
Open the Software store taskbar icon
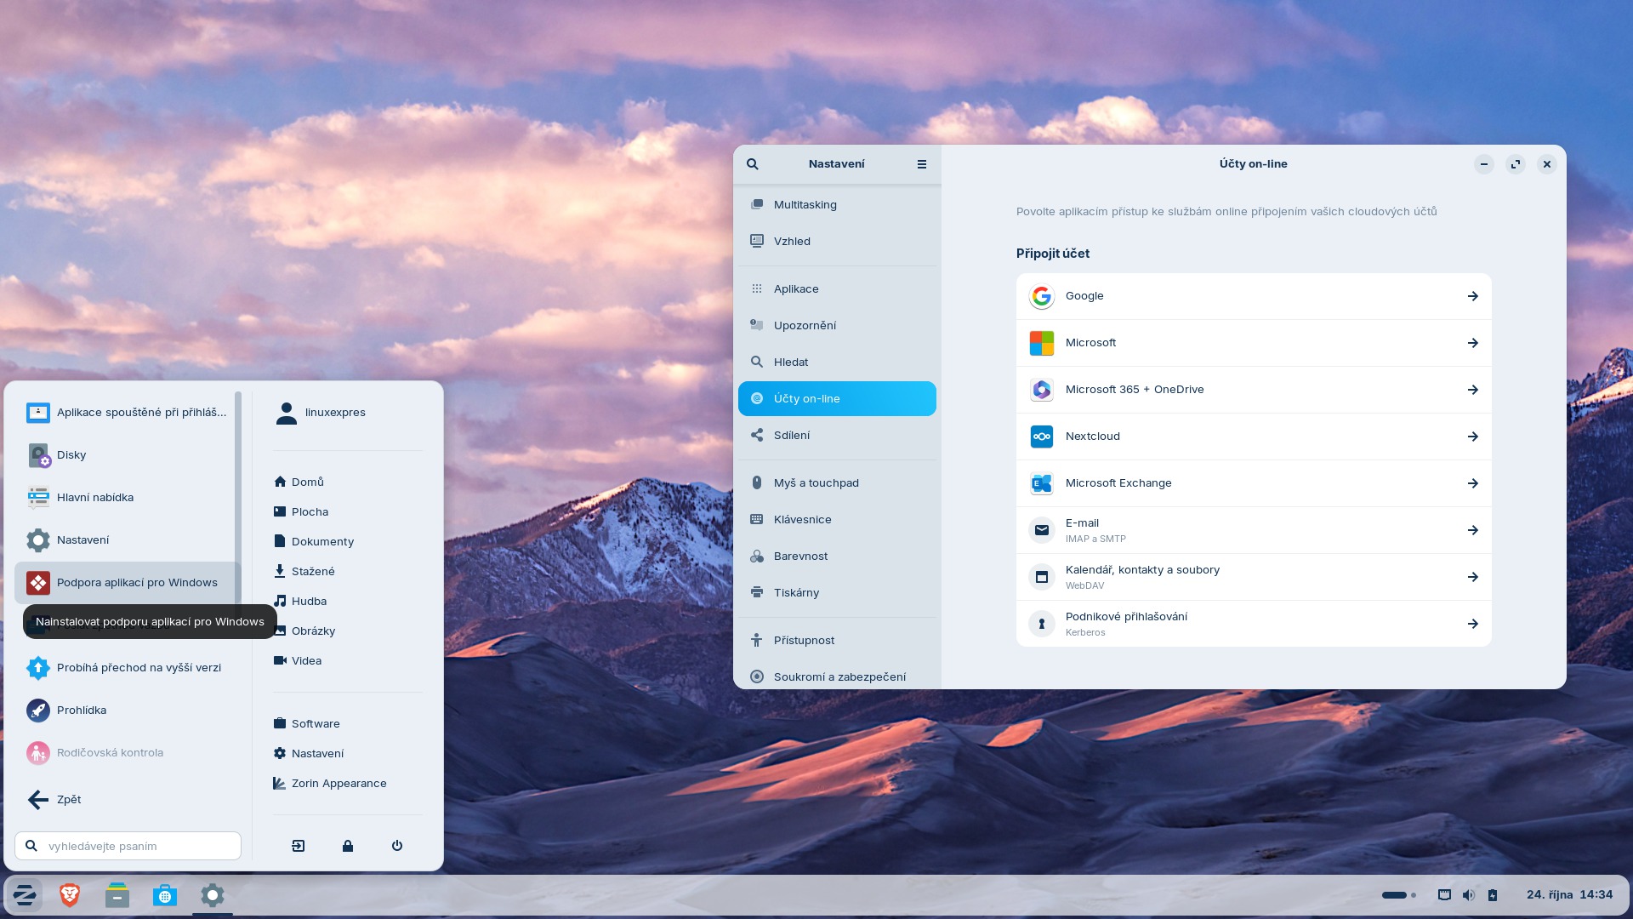pos(165,895)
